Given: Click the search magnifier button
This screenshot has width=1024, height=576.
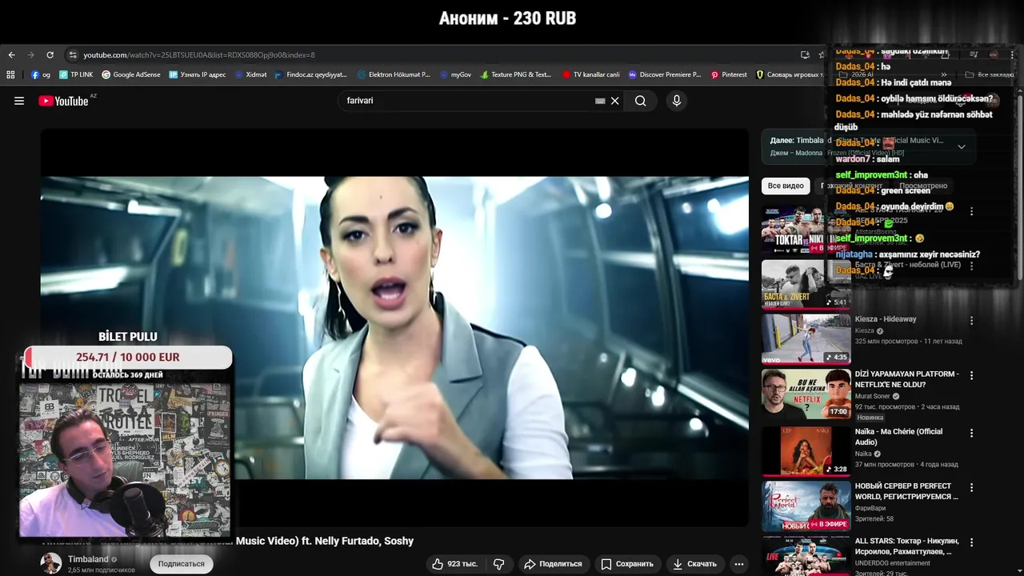Looking at the screenshot, I should tap(640, 101).
